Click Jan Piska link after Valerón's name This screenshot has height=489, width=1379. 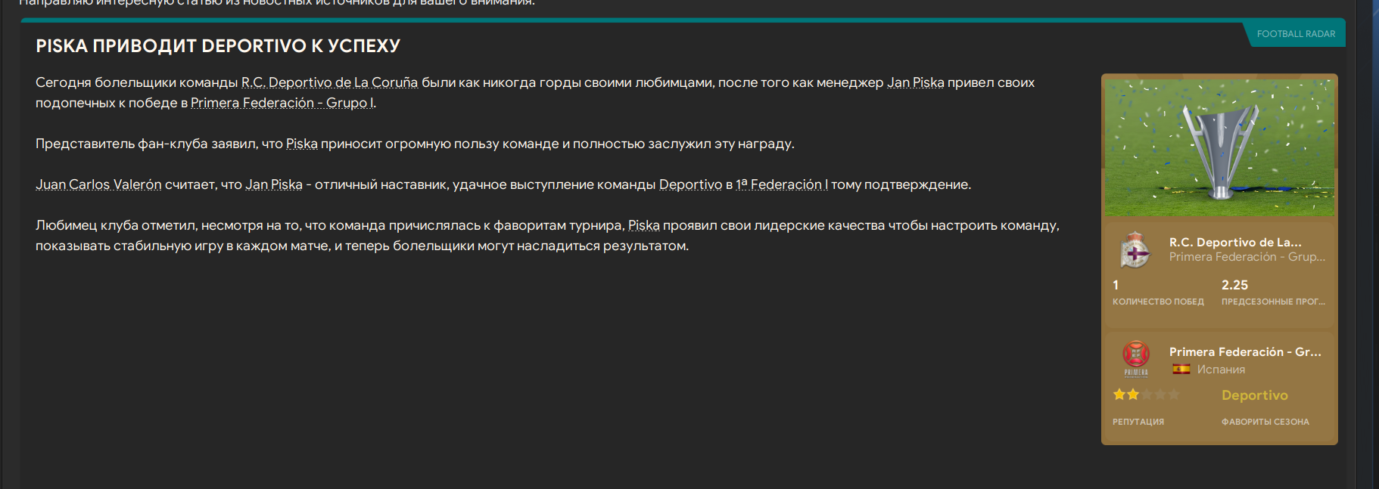tap(273, 184)
